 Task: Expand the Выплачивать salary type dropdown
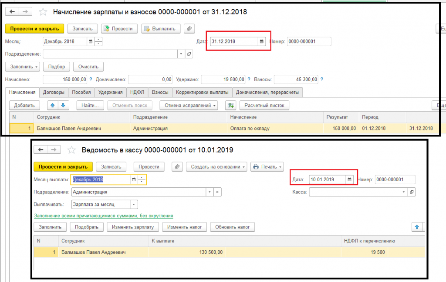point(134,204)
